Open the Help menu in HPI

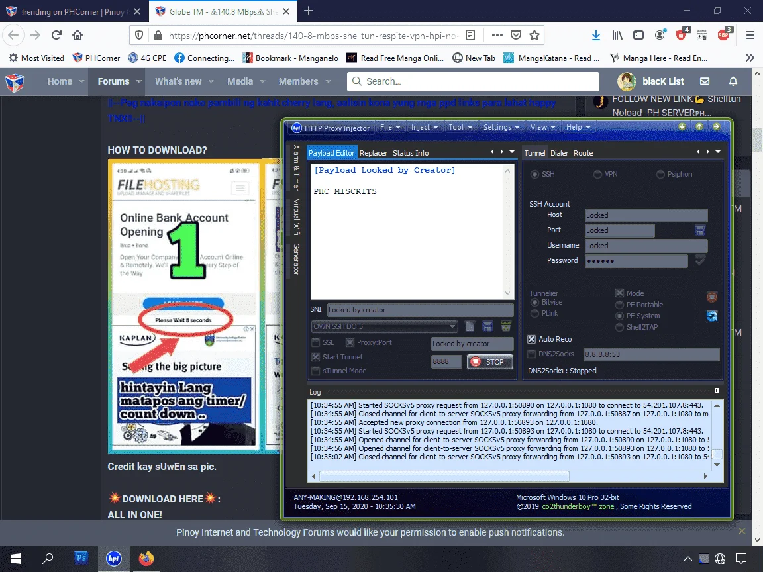click(578, 127)
